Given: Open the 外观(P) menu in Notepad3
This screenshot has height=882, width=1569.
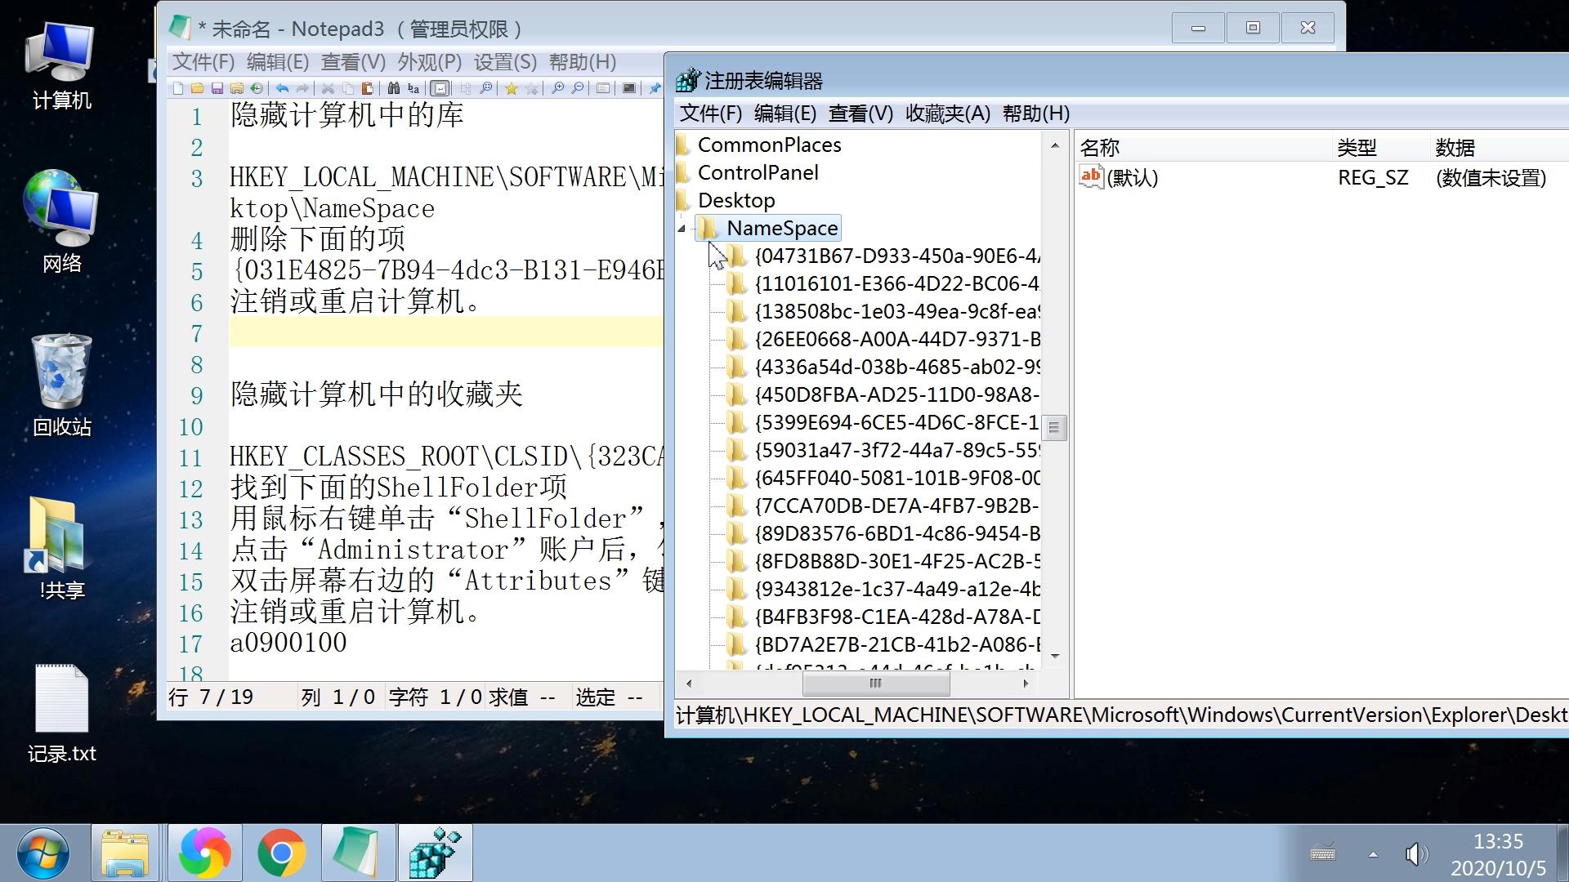Looking at the screenshot, I should 429,62.
